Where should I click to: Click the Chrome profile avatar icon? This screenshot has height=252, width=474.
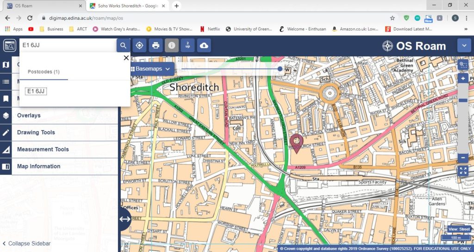(x=455, y=18)
